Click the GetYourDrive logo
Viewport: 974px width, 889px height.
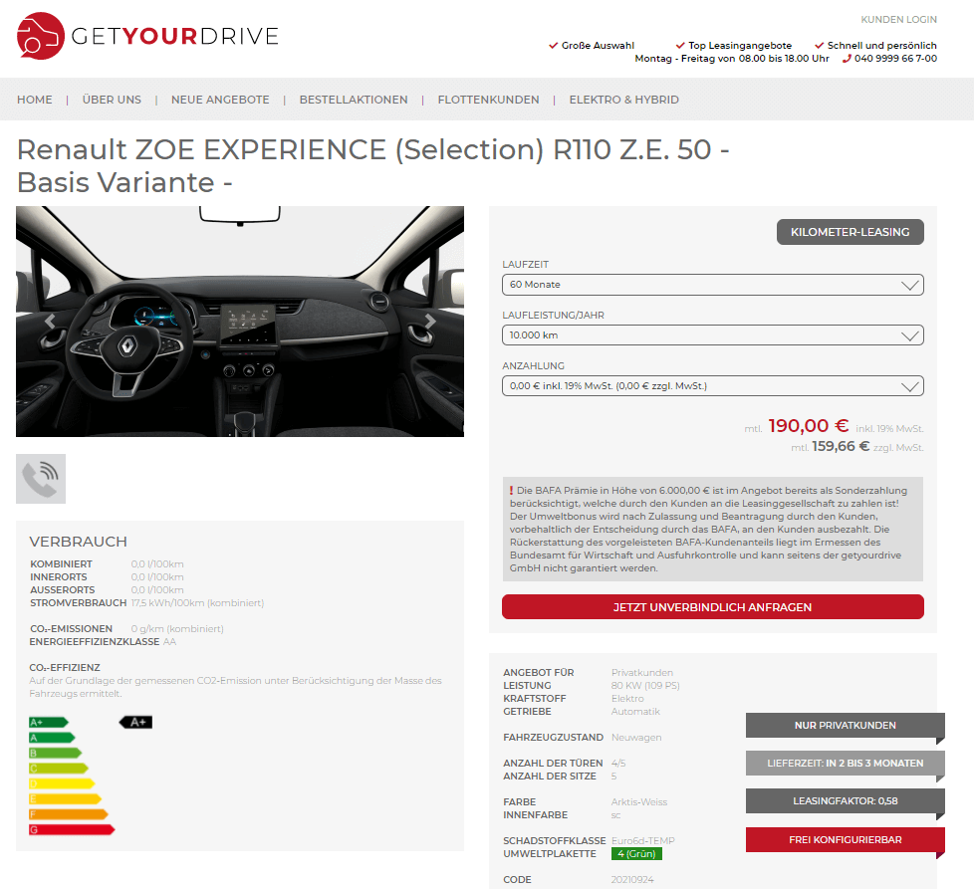click(x=147, y=36)
